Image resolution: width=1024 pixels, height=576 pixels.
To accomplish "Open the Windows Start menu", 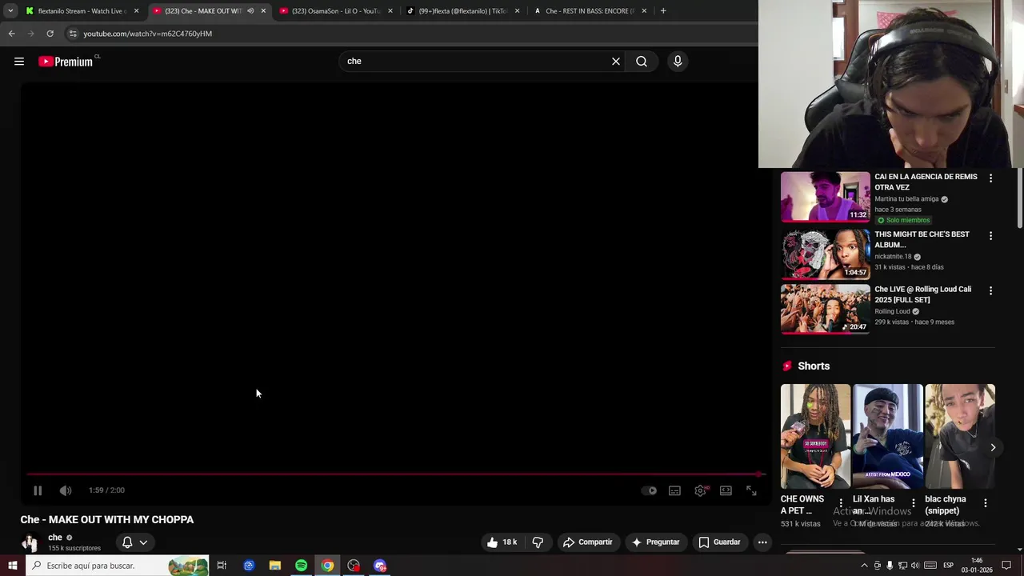I will point(12,566).
